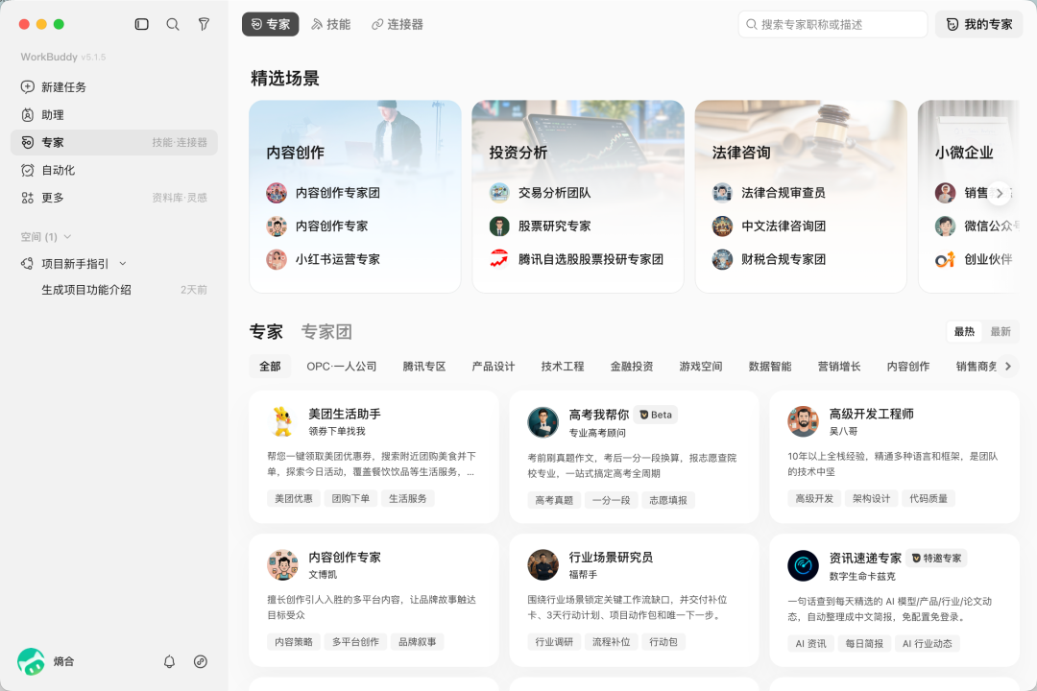Open 技能·连接器 shortcut in the 专家 row
Screen dimensions: 1037x691
180,142
